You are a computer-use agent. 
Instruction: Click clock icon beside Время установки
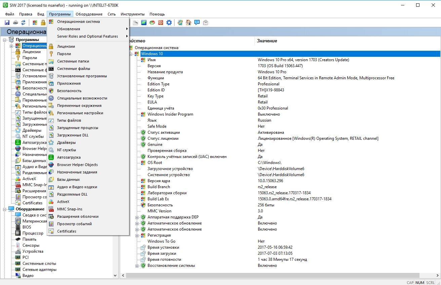tap(143, 247)
